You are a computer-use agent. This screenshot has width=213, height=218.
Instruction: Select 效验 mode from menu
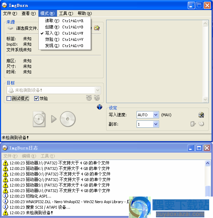[65, 39]
